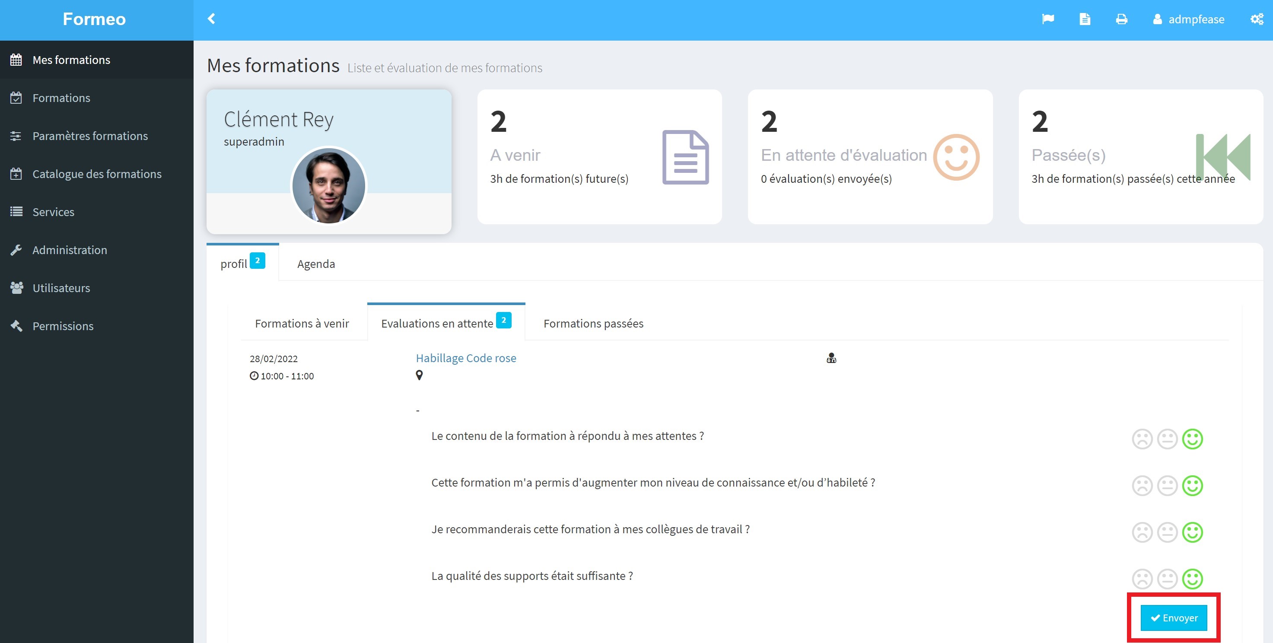Click the Mes formations page heading
The height and width of the screenshot is (643, 1273).
point(273,65)
